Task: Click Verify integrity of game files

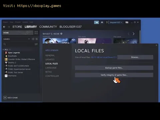Action: click(x=114, y=75)
